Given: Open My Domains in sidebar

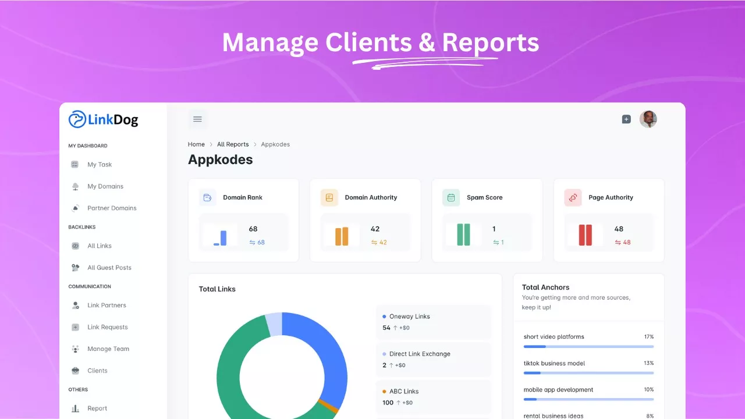Looking at the screenshot, I should [105, 187].
